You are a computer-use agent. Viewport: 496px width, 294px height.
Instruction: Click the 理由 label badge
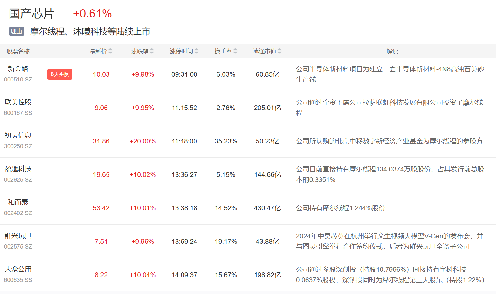[16, 31]
